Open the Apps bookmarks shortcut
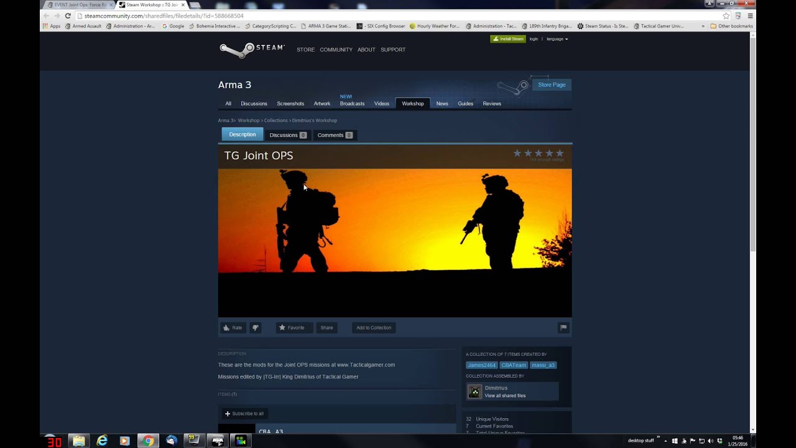The width and height of the screenshot is (796, 448). (51, 26)
